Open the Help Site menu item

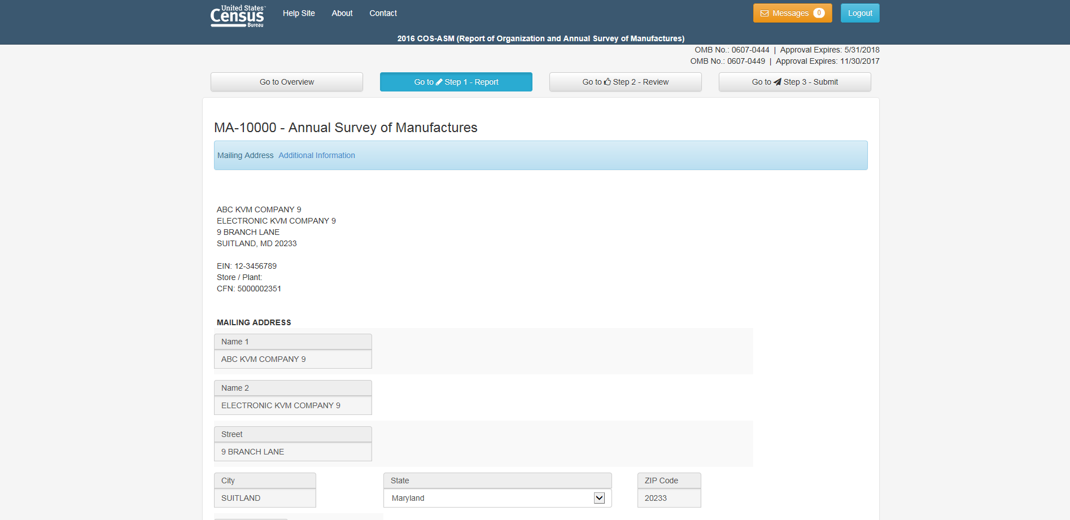[x=299, y=13]
